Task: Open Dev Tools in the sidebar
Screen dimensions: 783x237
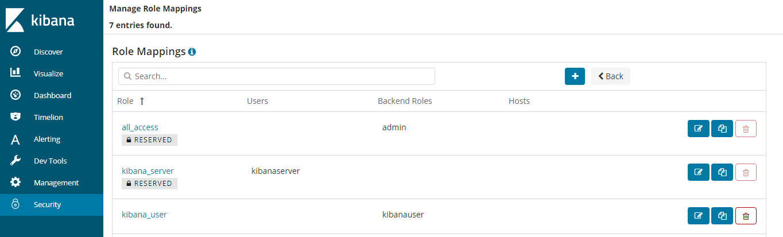Action: pyautogui.click(x=50, y=161)
